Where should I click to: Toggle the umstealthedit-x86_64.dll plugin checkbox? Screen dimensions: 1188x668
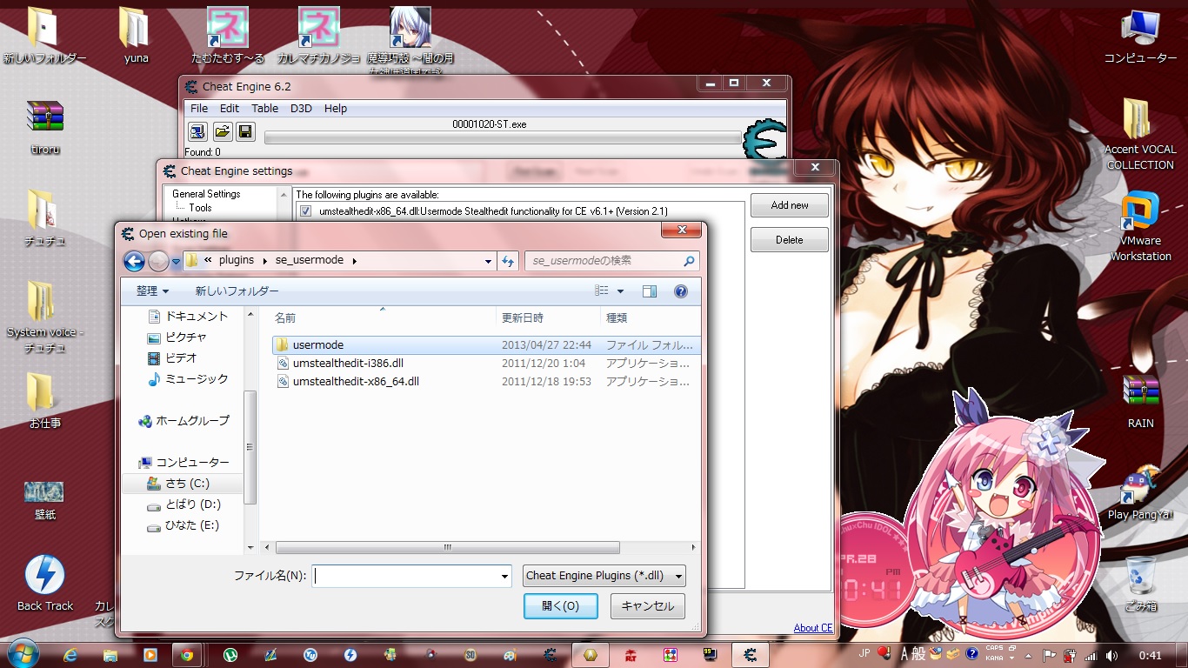tap(305, 210)
